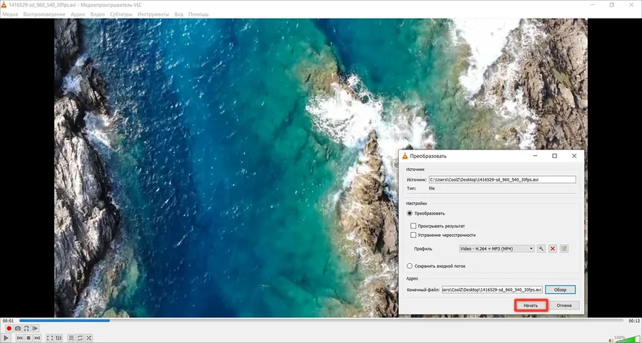Skip to next media item

point(37,338)
